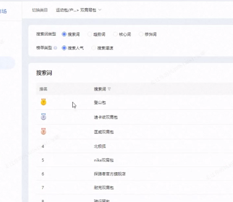Viewport: 233px width, 202px height.
Task: Click the 切换类目 label
Action: (x=40, y=10)
